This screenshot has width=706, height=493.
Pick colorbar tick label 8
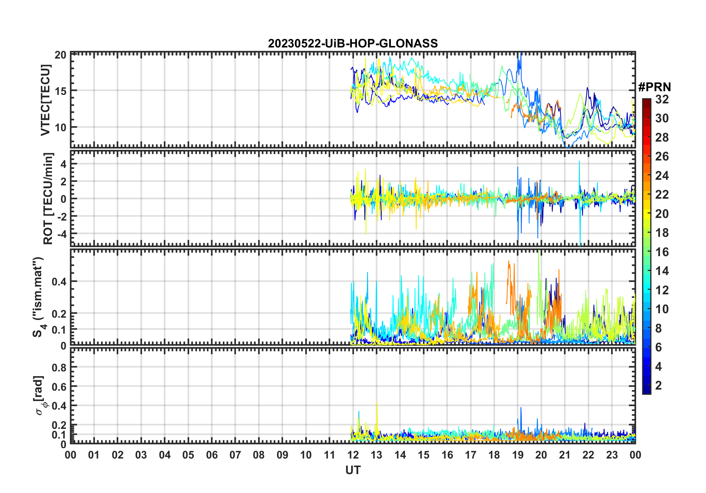[658, 328]
